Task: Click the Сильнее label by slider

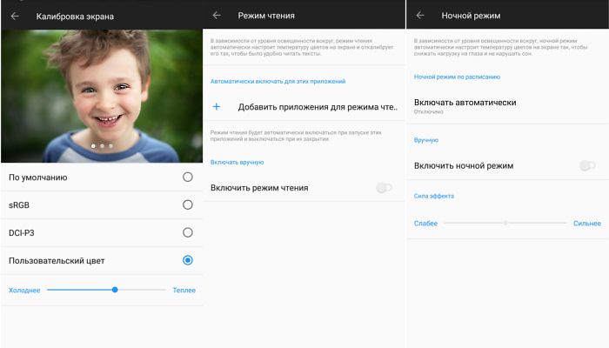Action: tap(587, 223)
